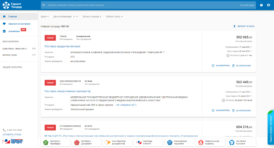Click the chart icon beside Аналитика
Viewport: 274px width, 148px height.
coord(4,31)
